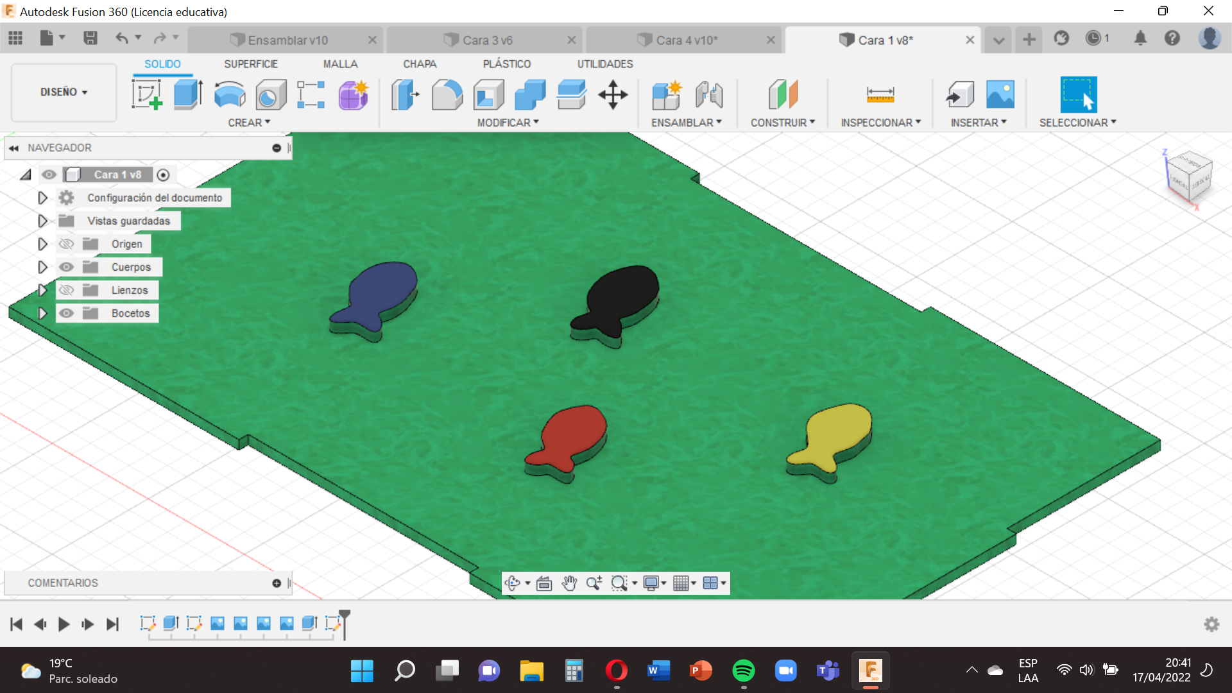This screenshot has width=1232, height=693.
Task: Activate the Pan hand tool
Action: click(x=569, y=583)
